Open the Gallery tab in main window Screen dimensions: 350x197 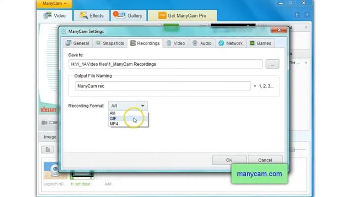(x=129, y=16)
